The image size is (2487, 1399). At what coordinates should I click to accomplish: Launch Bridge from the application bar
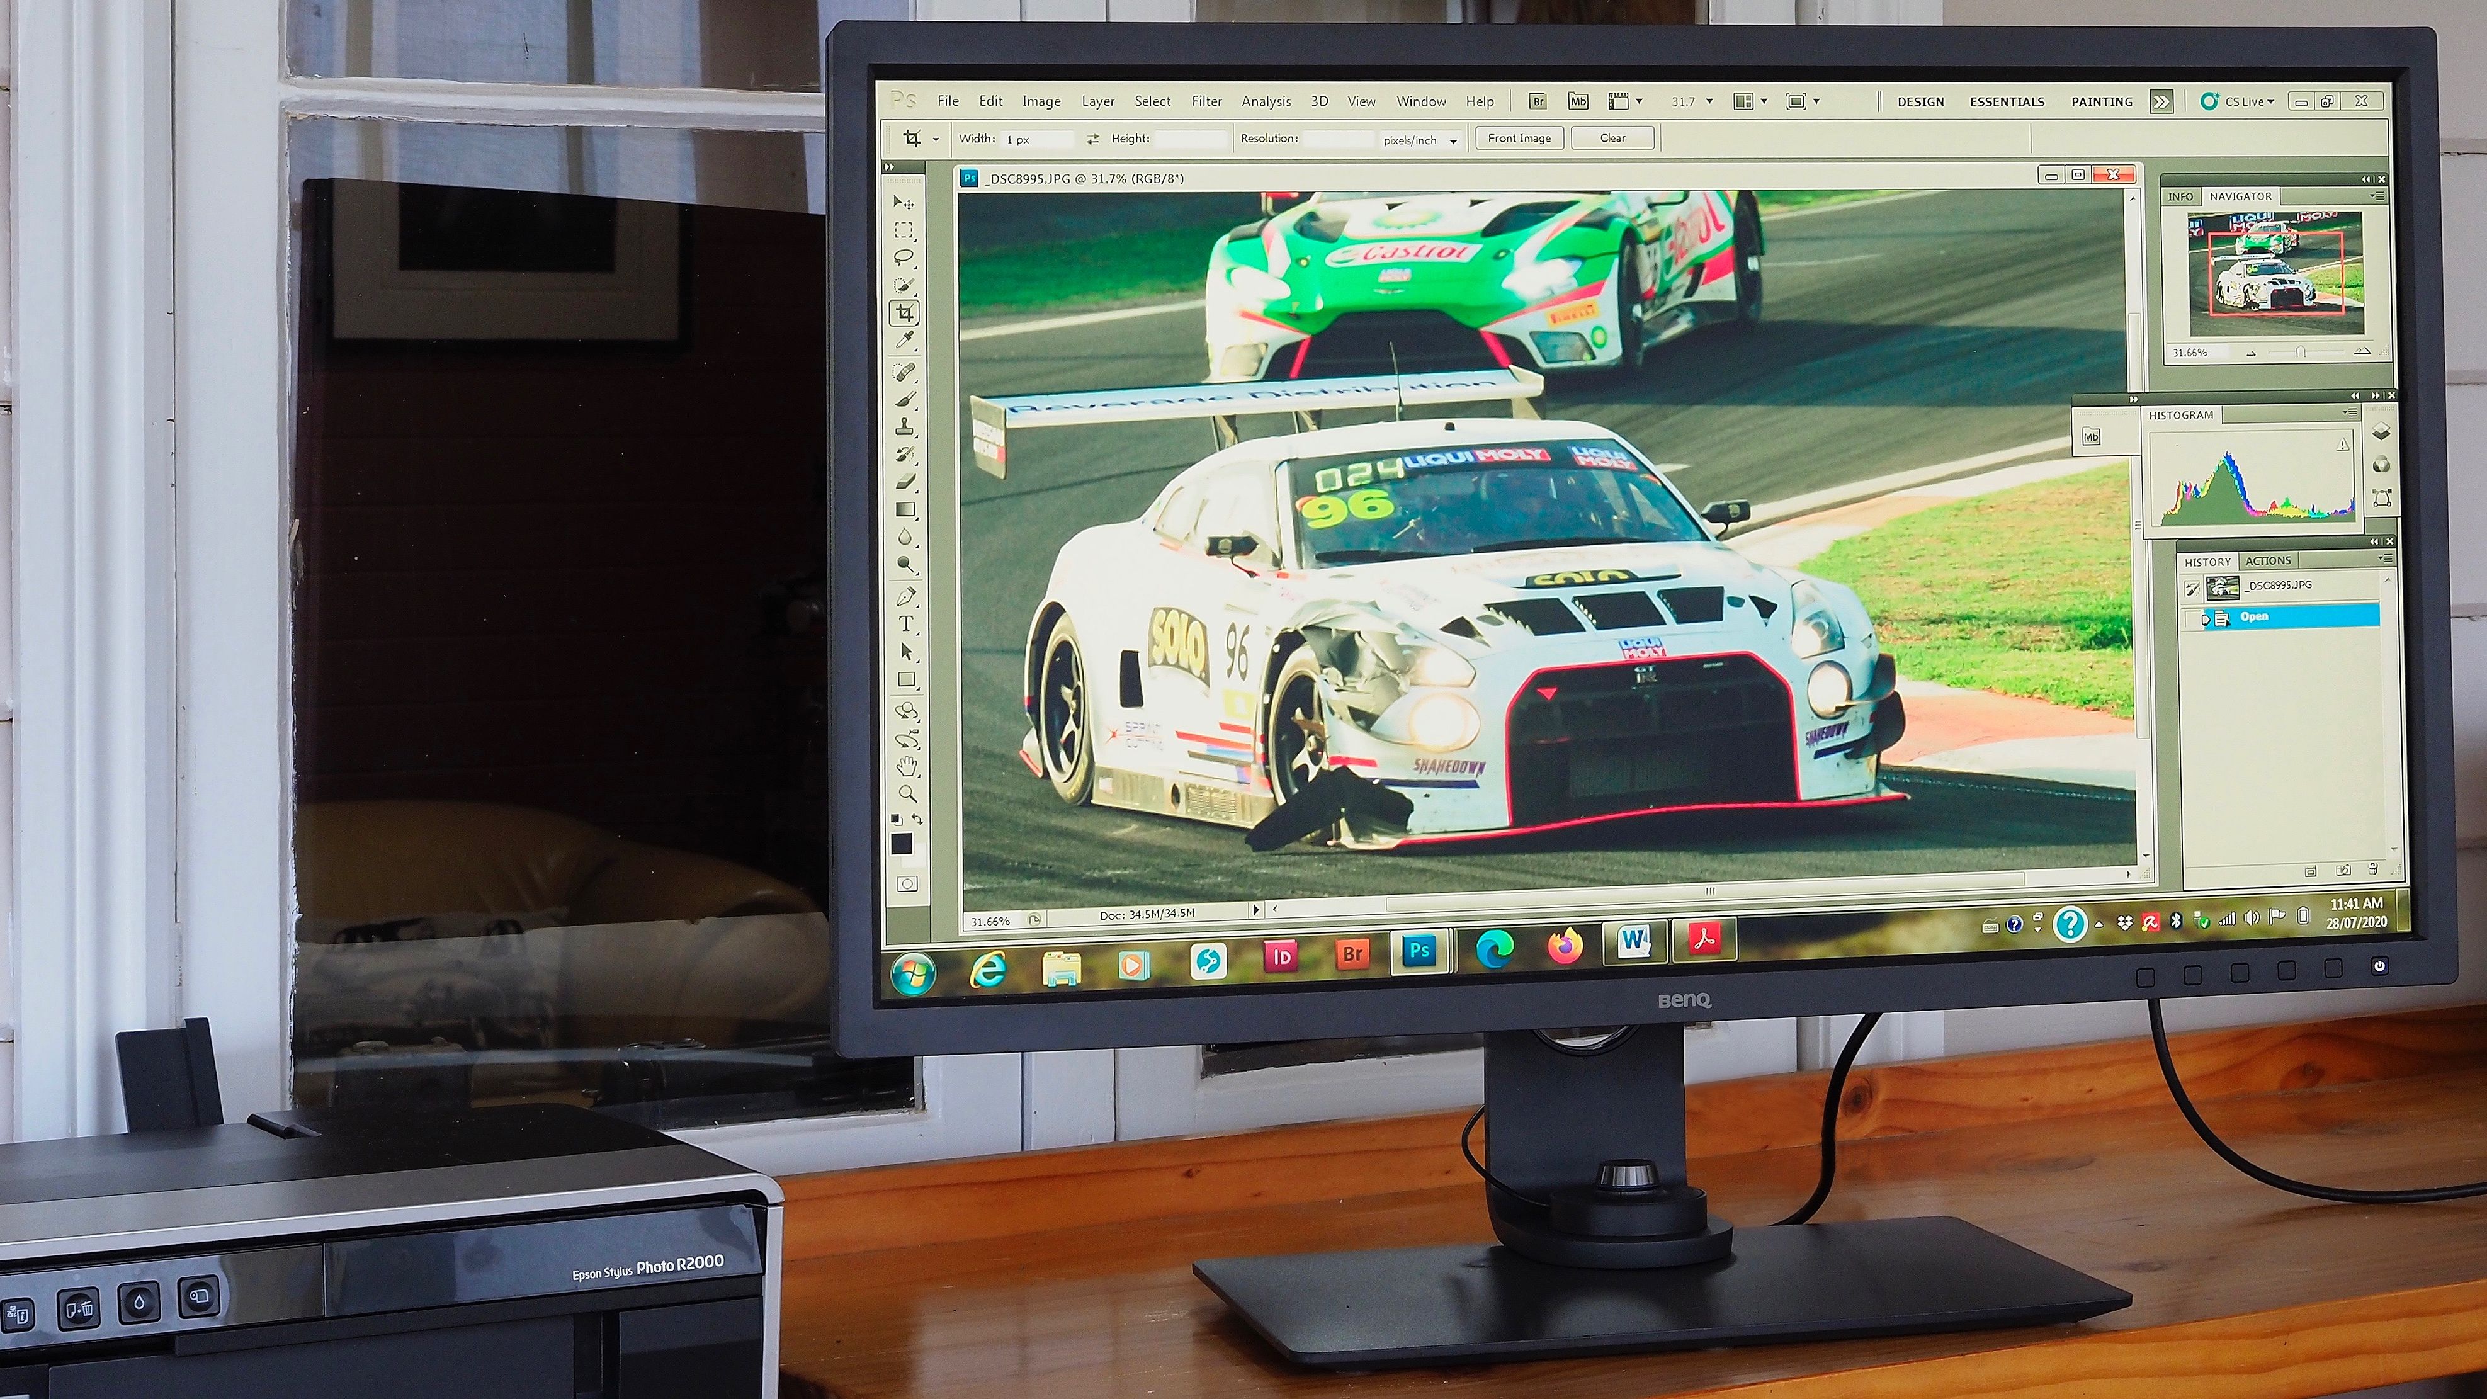tap(1538, 101)
